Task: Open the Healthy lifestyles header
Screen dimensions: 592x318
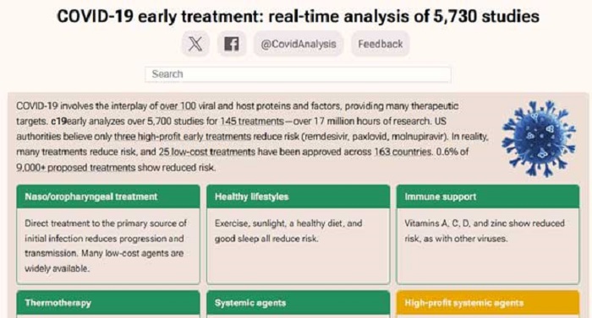Action: tap(299, 197)
